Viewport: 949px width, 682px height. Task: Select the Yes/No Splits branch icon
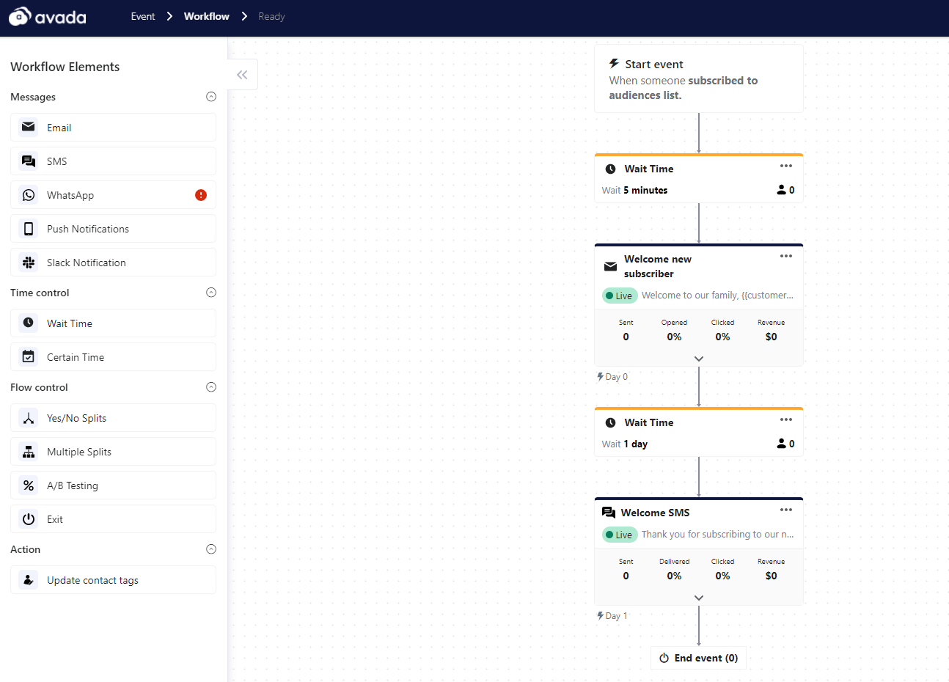click(x=29, y=418)
